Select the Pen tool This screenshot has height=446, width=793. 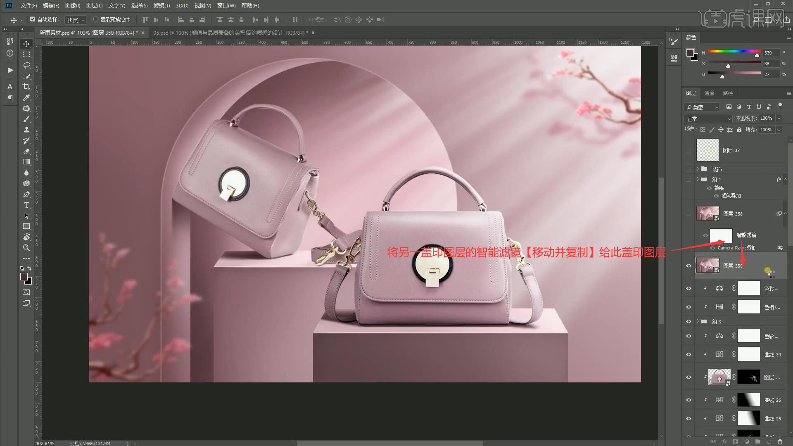26,195
